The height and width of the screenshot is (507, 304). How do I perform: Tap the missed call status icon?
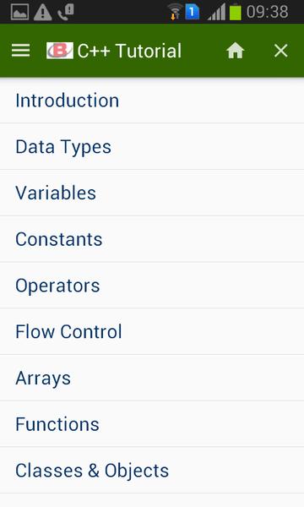click(66, 12)
